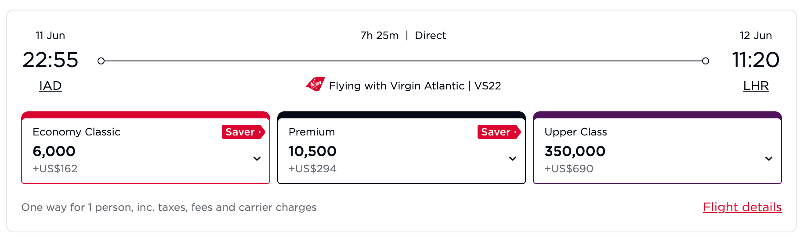
Task: Click the 7h 25m duration label
Action: (380, 36)
